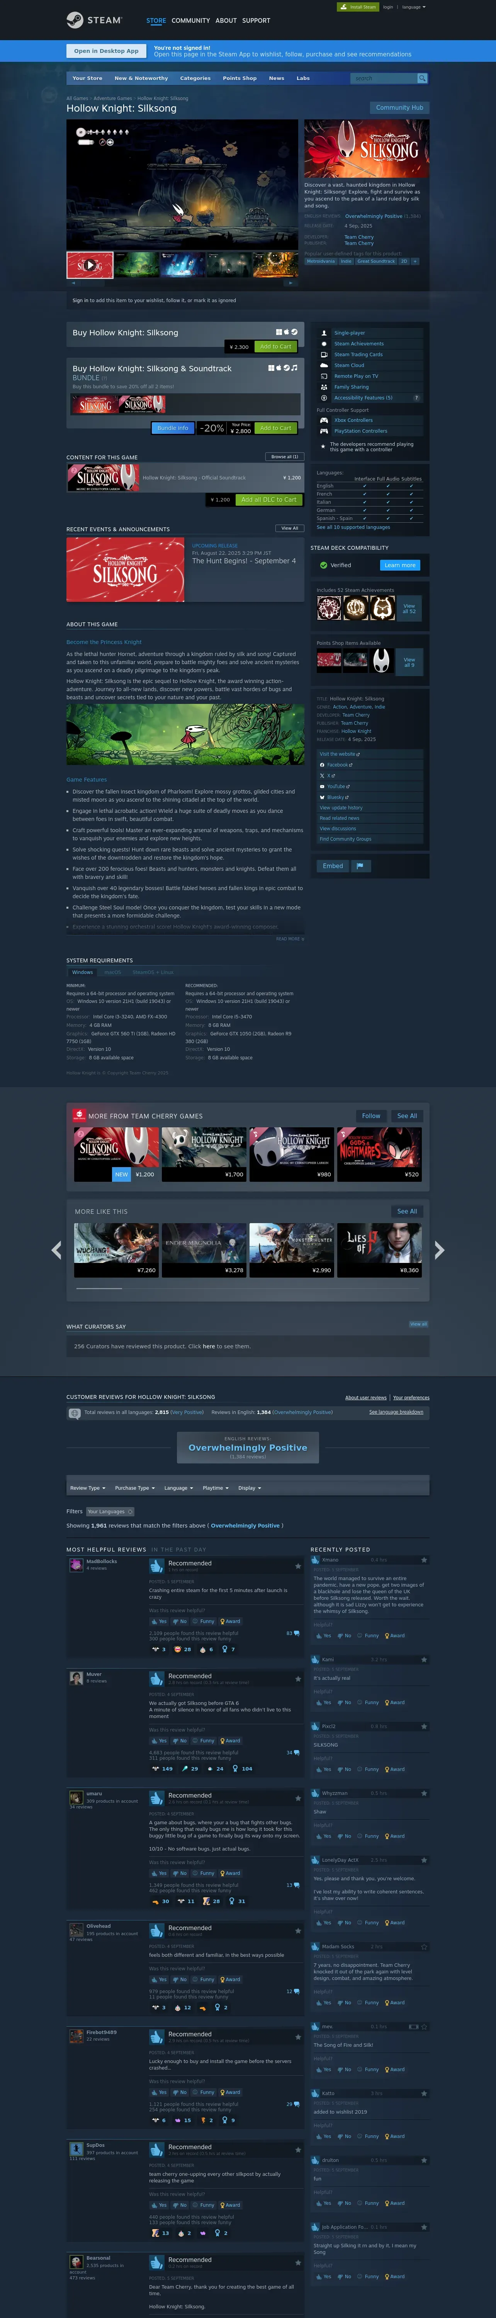Click thumbs-up icon on MadBollocks review
Viewport: 496px width, 2318px height.
click(156, 1567)
